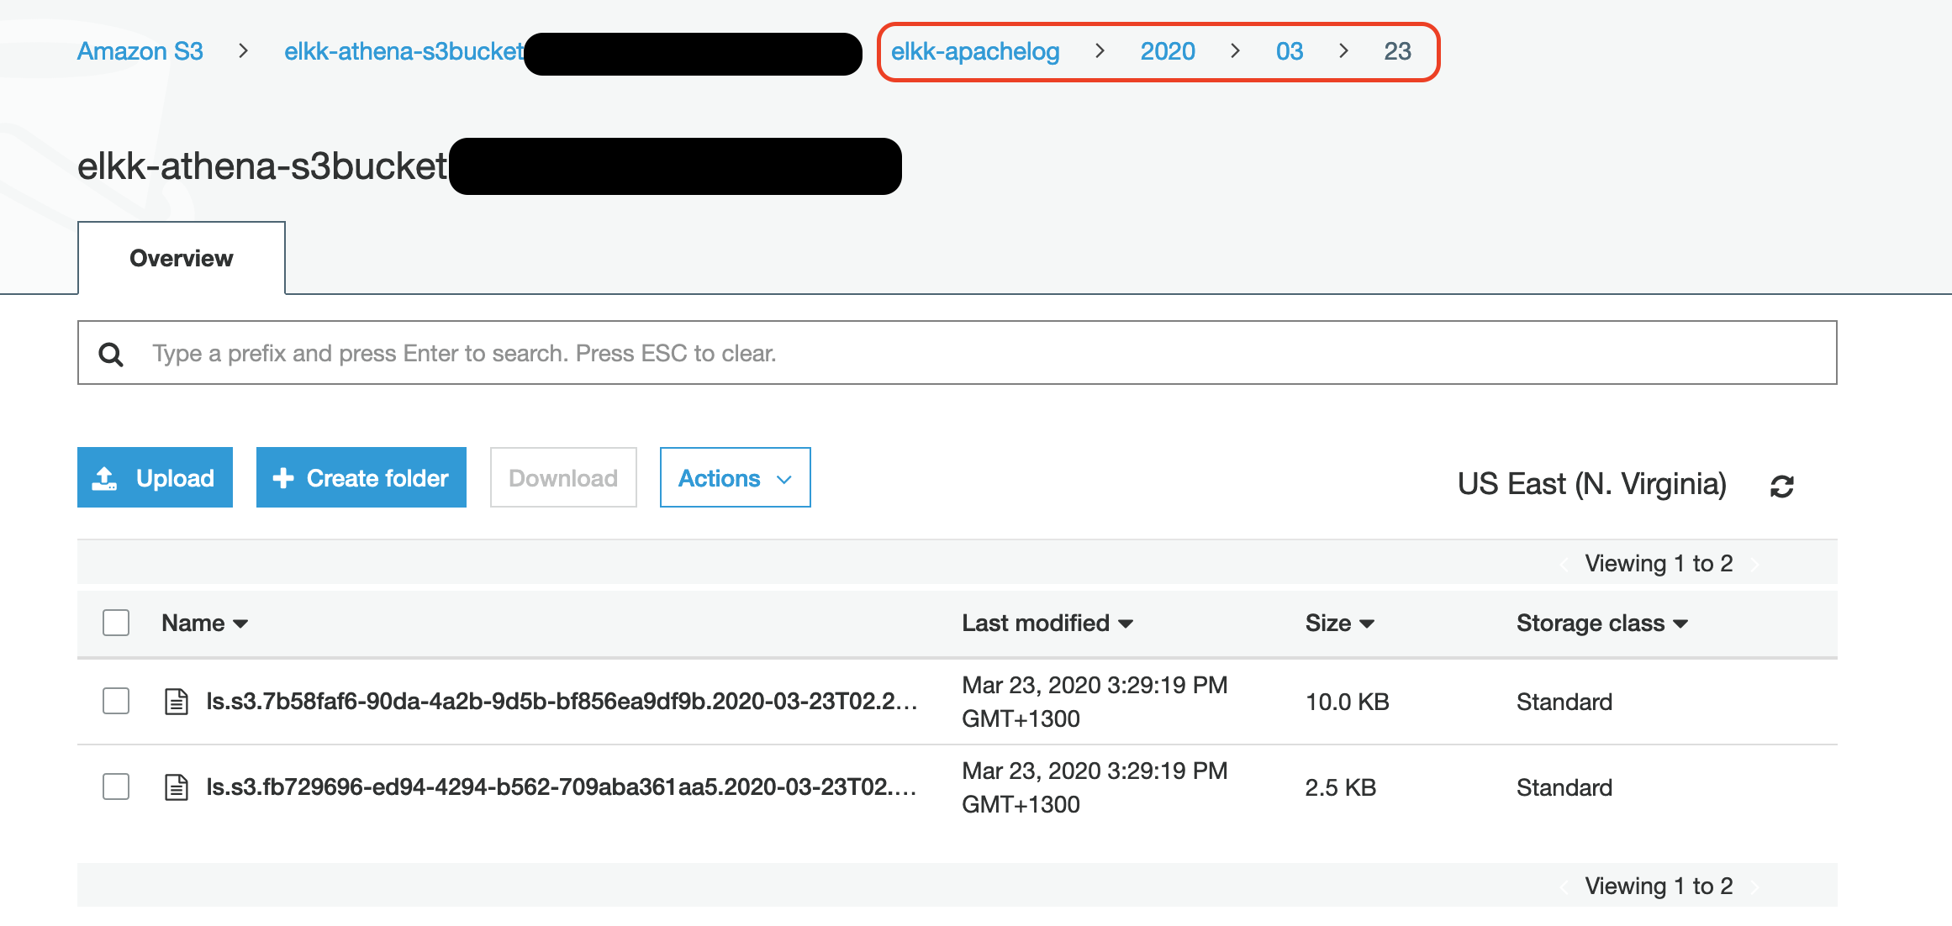Sort by the Storage class column
Screen dimensions: 1952x926
1601,623
